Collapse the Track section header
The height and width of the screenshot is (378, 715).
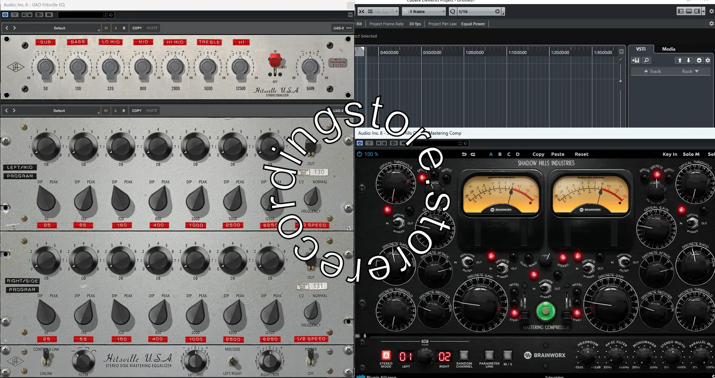coord(652,71)
